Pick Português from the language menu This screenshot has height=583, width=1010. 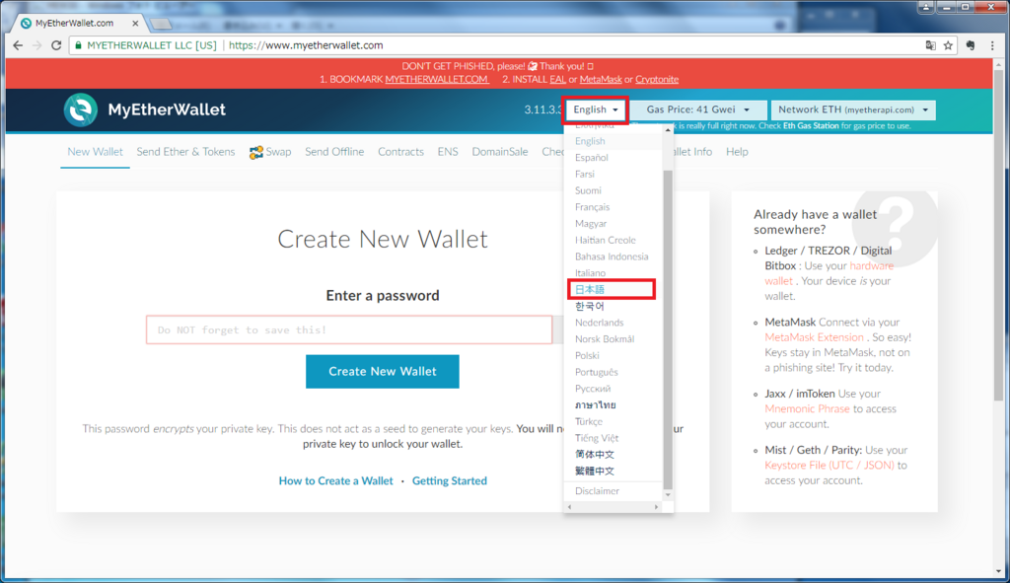[597, 372]
